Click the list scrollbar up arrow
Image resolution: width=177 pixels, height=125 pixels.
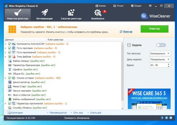(x=122, y=43)
